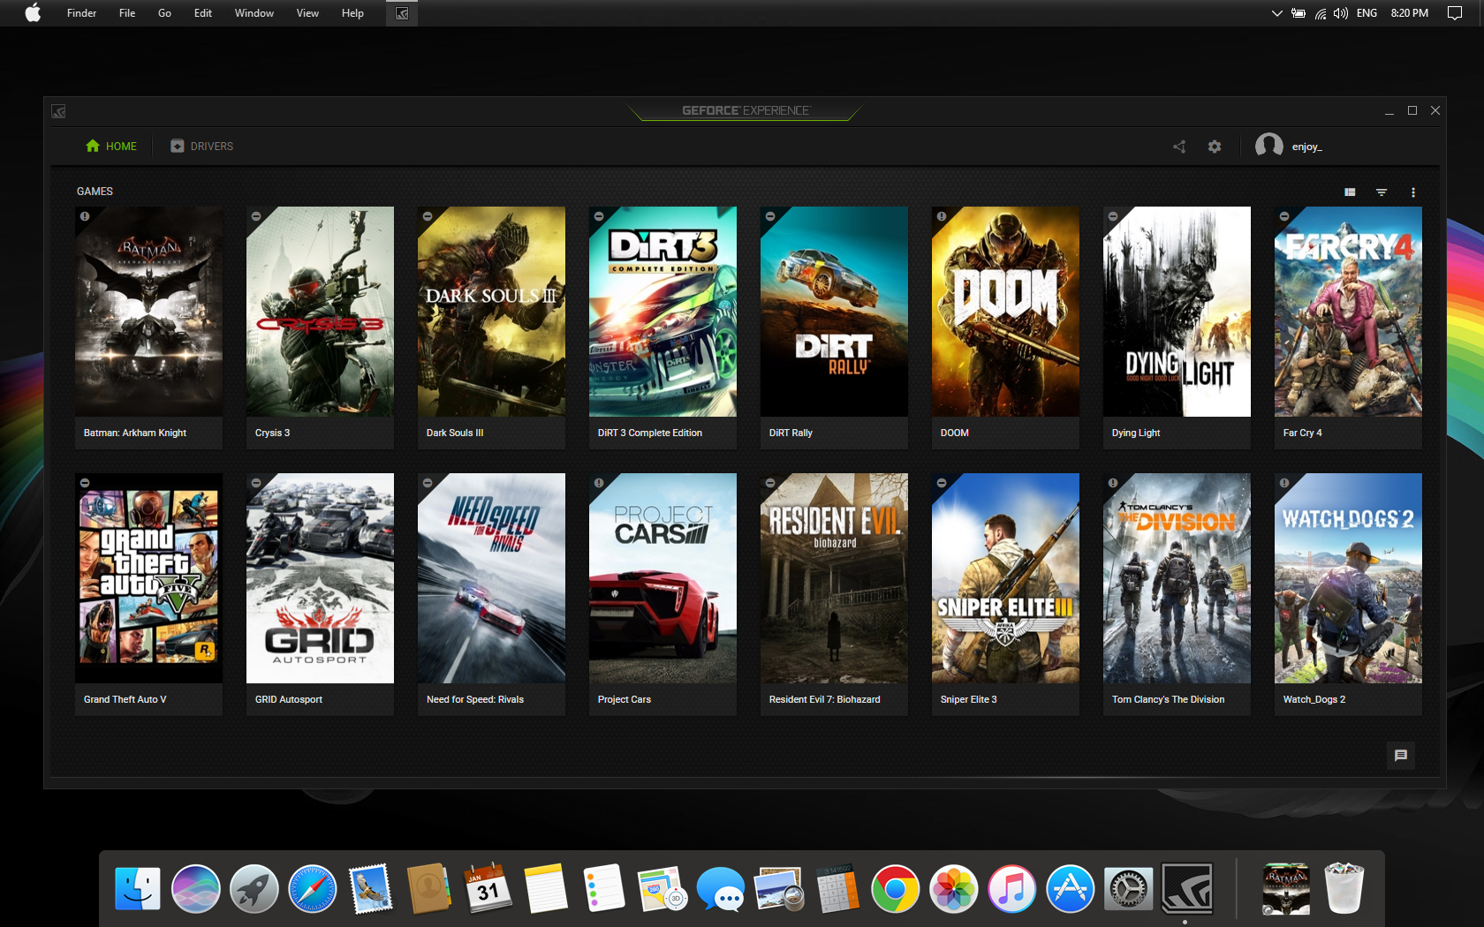Open Resident Evil 7: Biohazard tile
The height and width of the screenshot is (927, 1484).
(x=834, y=595)
